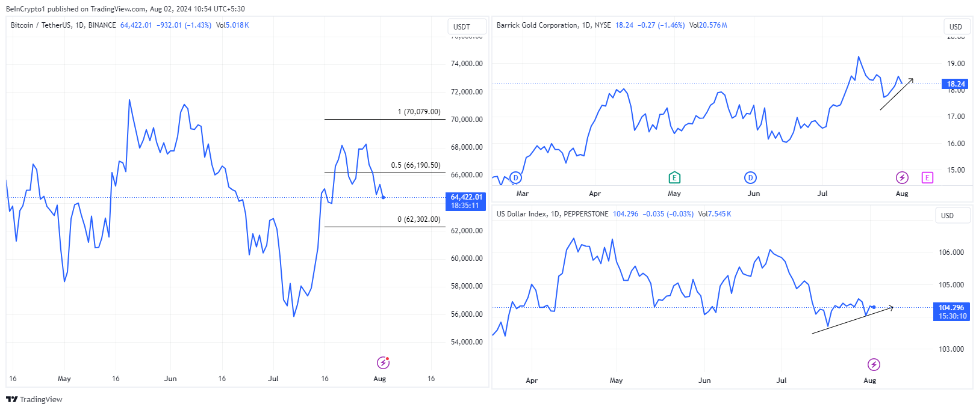Click the dividend D icon near June

click(x=750, y=177)
